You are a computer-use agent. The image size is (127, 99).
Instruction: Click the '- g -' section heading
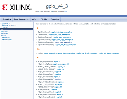(x=37, y=28)
